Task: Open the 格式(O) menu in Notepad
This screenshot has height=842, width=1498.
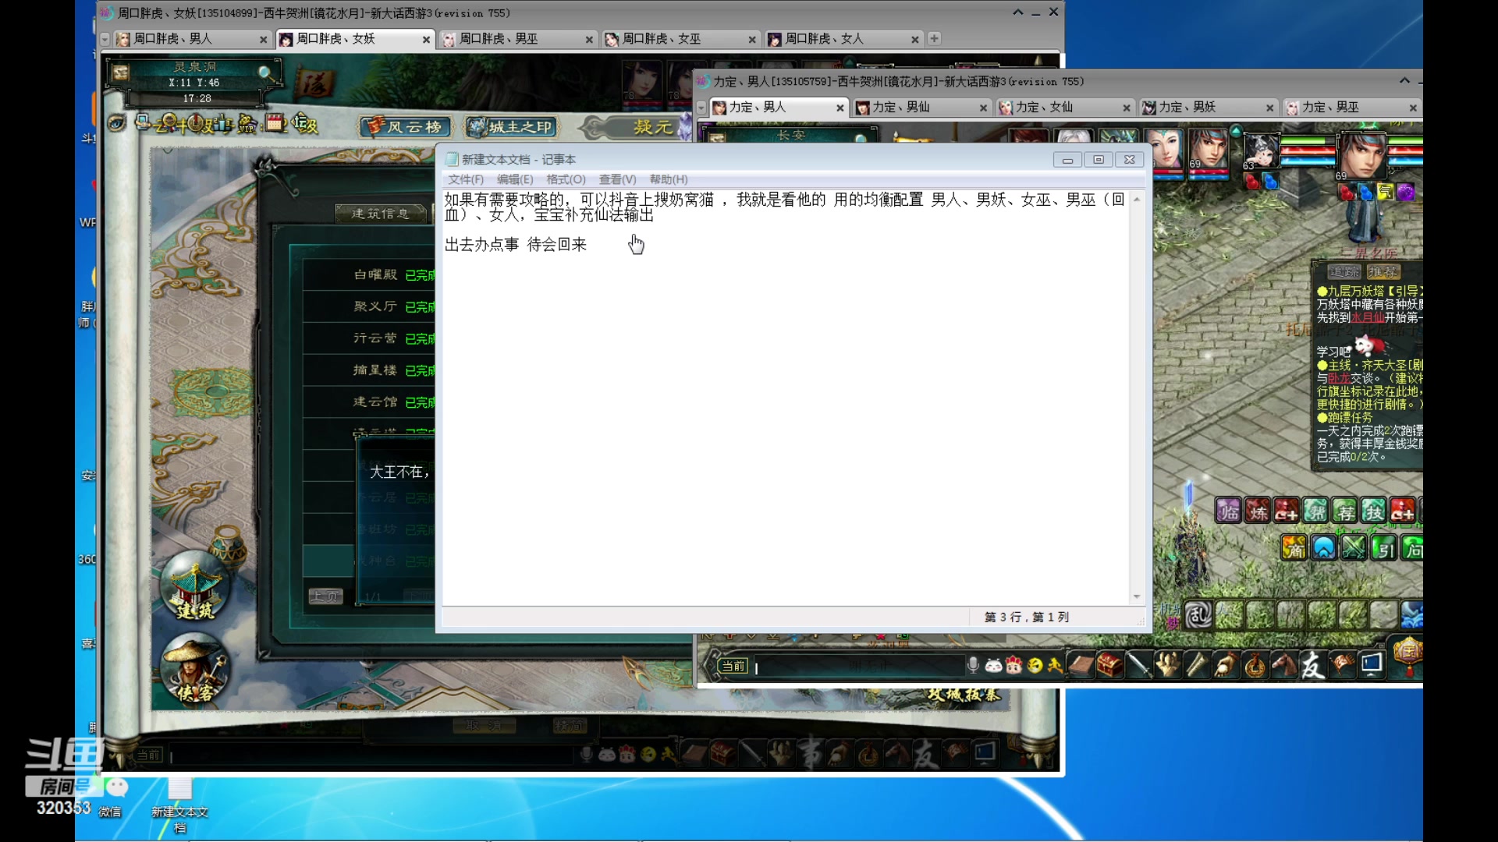Action: pos(566,179)
